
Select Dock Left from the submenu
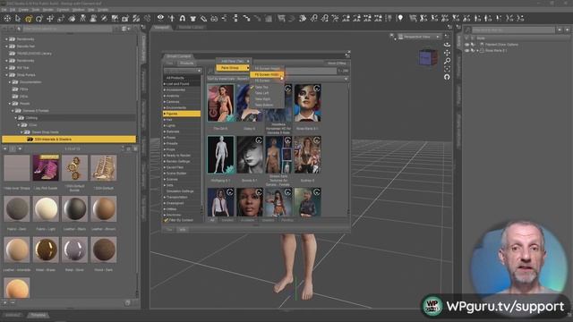262,93
